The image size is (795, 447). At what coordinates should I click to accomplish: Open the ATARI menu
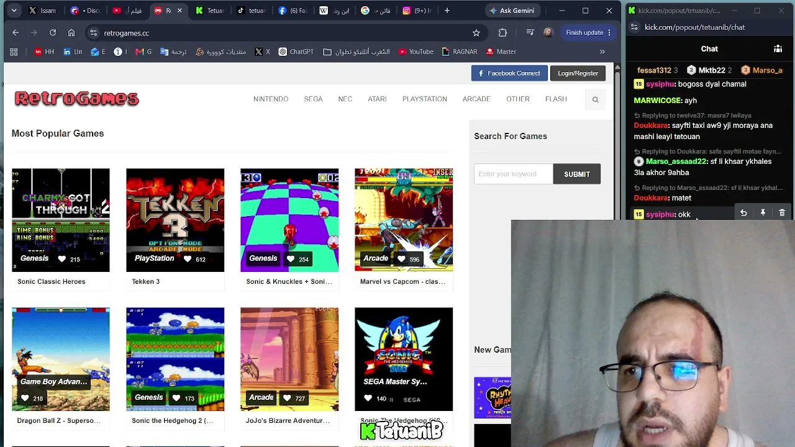pyautogui.click(x=377, y=99)
